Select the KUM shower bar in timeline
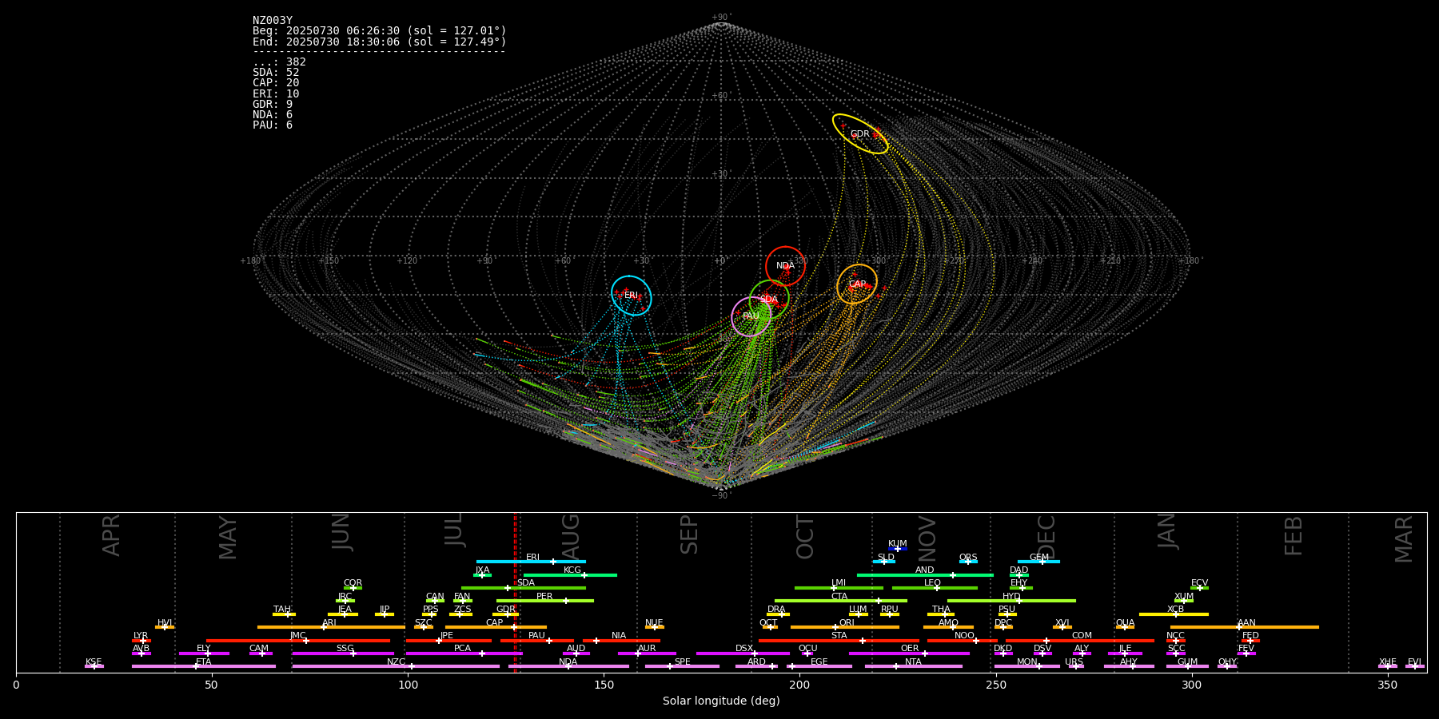The width and height of the screenshot is (1439, 719). pyautogui.click(x=898, y=549)
